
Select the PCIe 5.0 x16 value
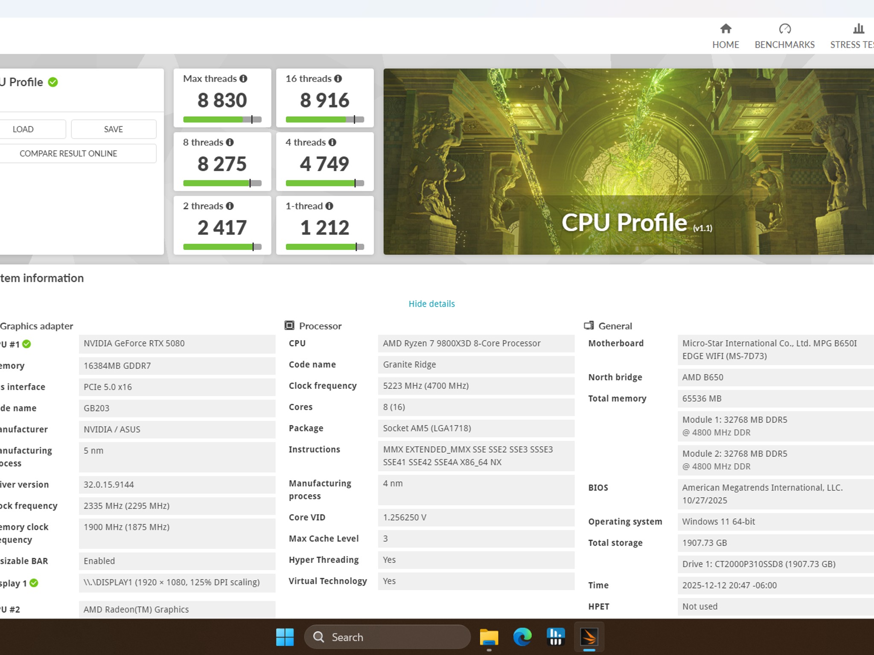pos(177,387)
